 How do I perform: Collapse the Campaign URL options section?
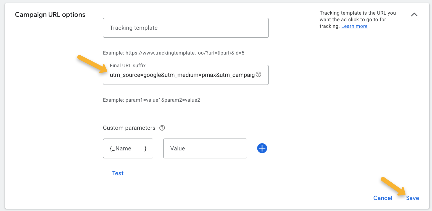[x=414, y=15]
